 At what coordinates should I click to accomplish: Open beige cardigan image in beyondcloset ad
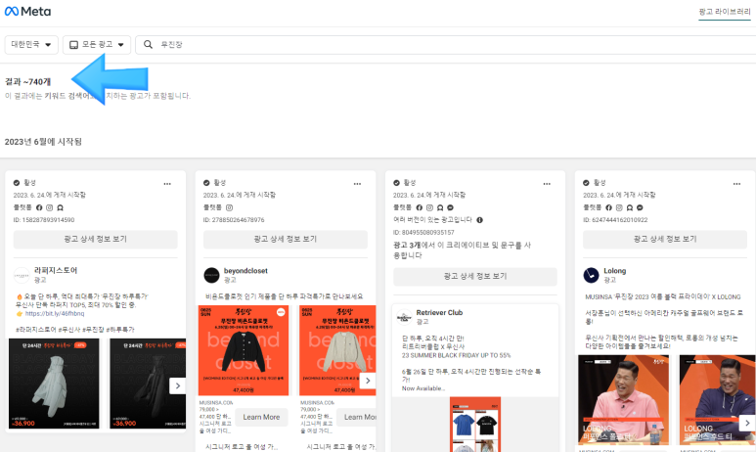pyautogui.click(x=337, y=350)
